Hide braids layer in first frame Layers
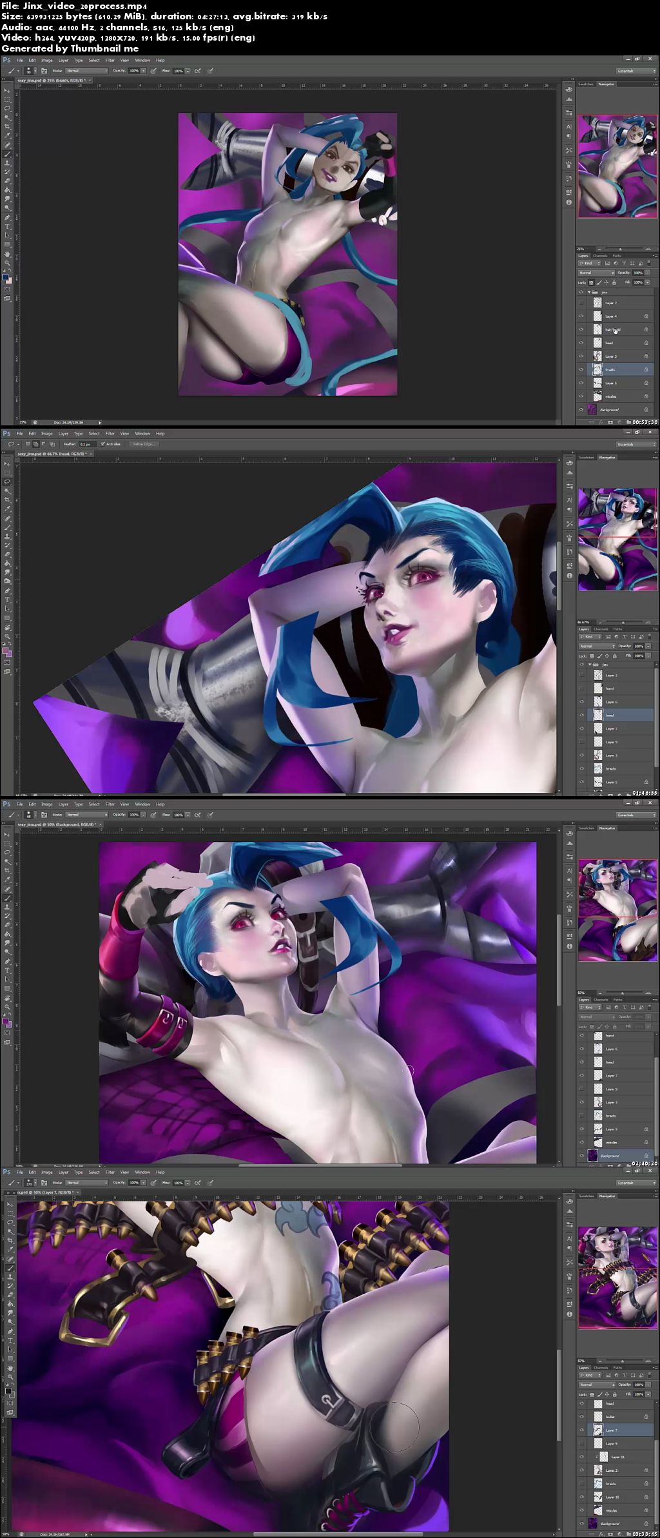Viewport: 660px width, 1538px height. 581,370
